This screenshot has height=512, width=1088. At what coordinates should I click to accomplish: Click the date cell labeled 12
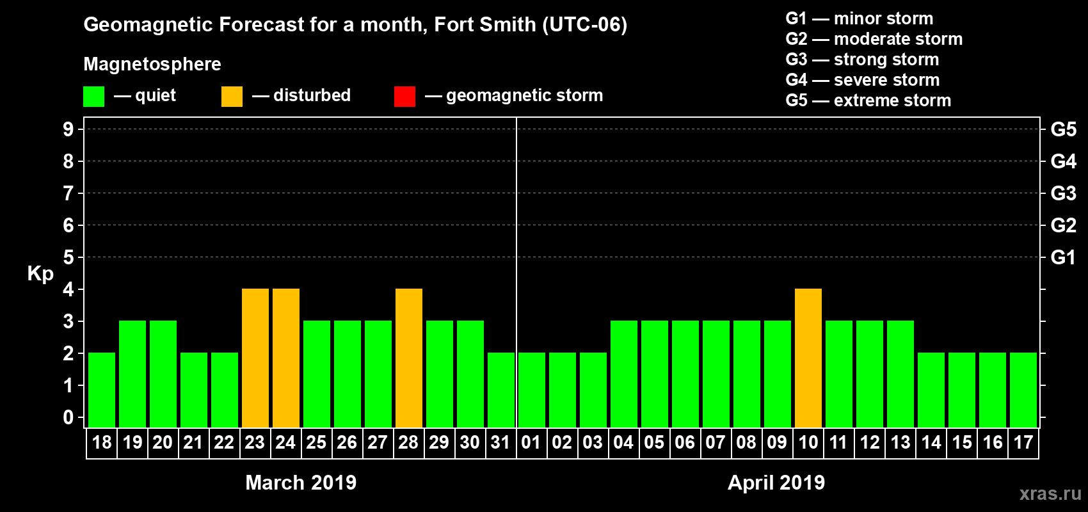point(870,443)
